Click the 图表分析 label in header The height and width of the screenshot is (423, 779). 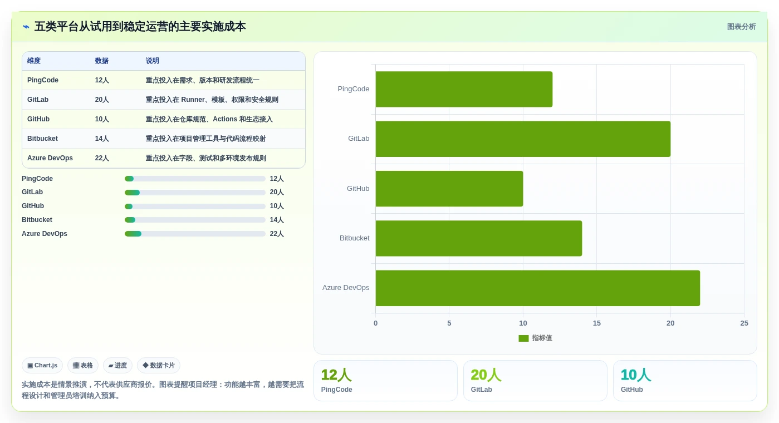741,27
